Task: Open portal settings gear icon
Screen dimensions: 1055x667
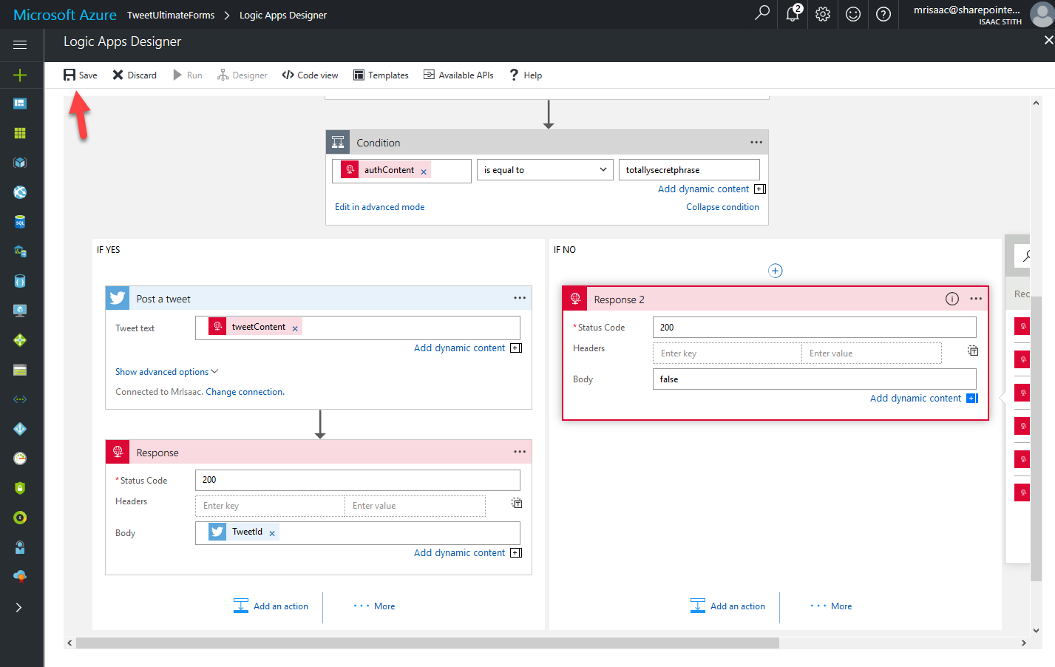Action: point(823,14)
